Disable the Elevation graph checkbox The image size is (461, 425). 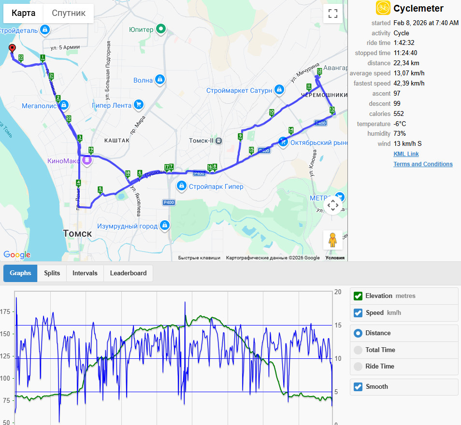[358, 296]
